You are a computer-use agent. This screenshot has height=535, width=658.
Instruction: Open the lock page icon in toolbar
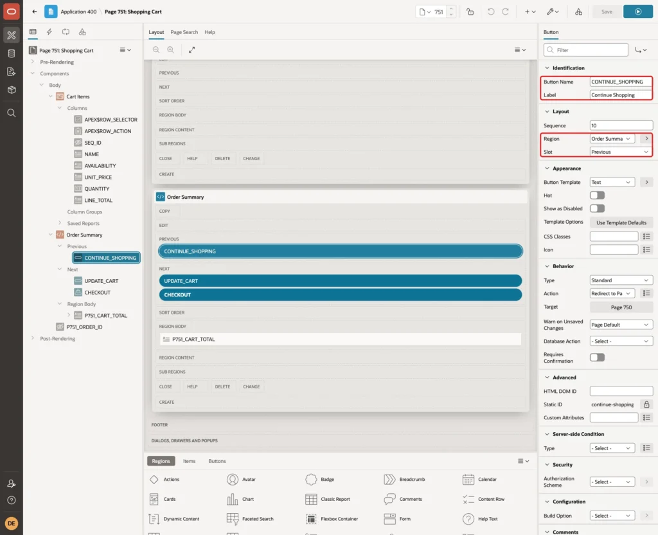(x=470, y=12)
